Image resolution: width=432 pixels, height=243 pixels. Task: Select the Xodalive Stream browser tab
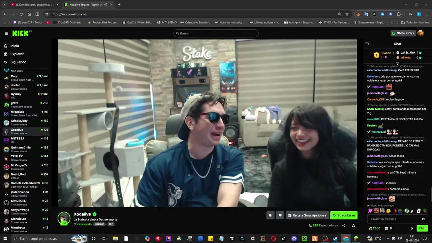click(88, 5)
